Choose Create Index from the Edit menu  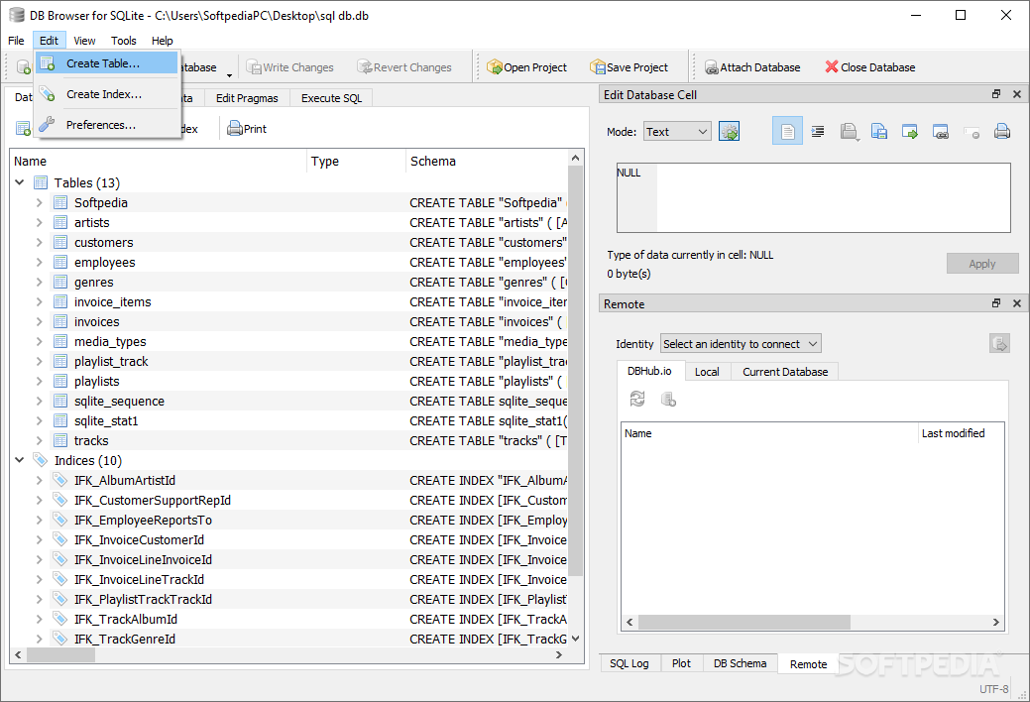click(x=106, y=94)
